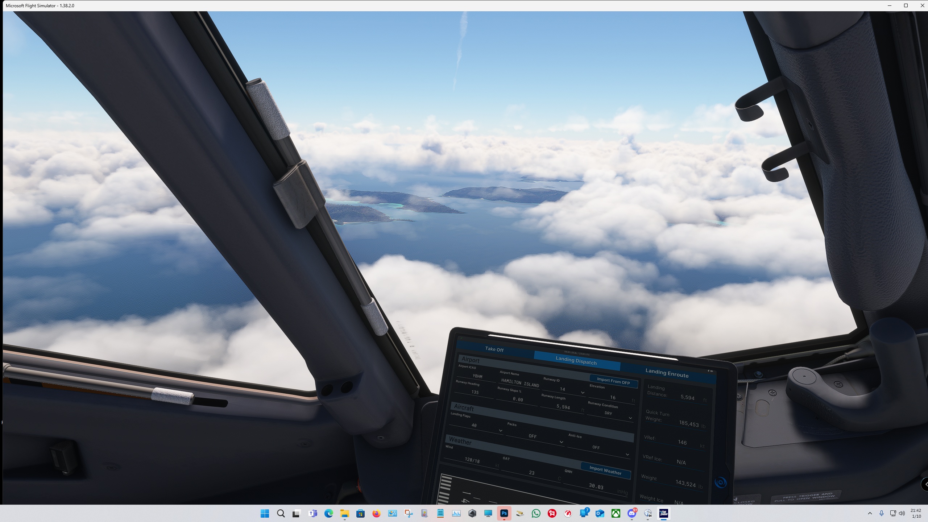
Task: Open Snipping Tool from taskbar
Action: click(x=409, y=513)
